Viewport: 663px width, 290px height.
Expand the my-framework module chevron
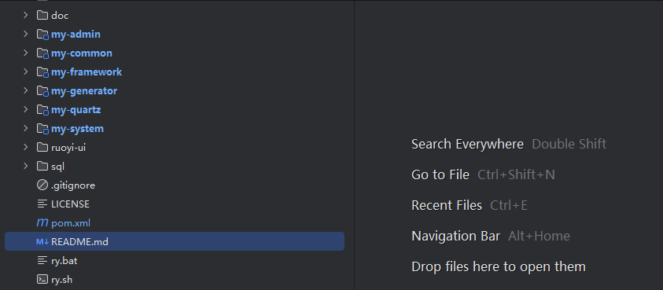(26, 72)
